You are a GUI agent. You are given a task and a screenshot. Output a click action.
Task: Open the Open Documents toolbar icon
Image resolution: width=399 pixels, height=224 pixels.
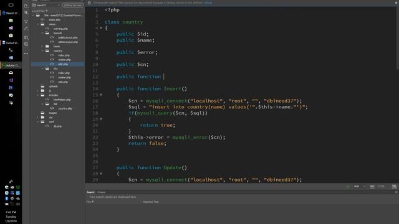(26, 6)
